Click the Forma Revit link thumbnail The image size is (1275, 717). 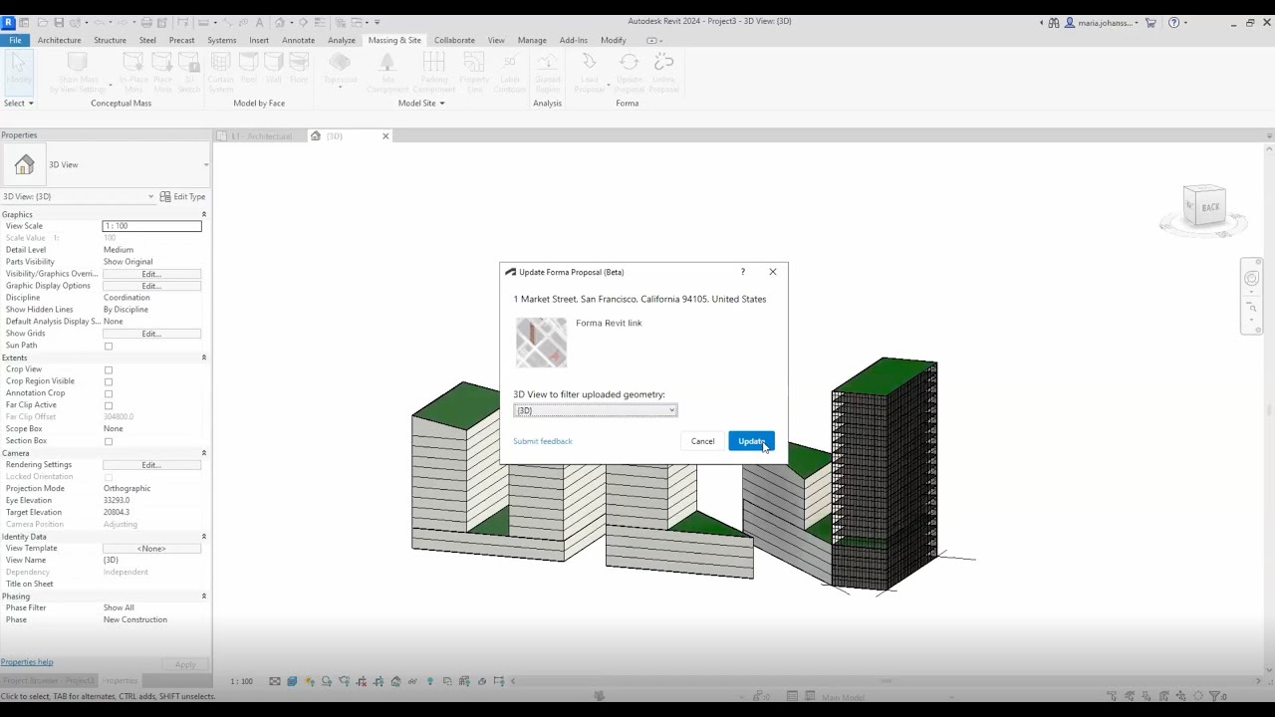coord(541,343)
